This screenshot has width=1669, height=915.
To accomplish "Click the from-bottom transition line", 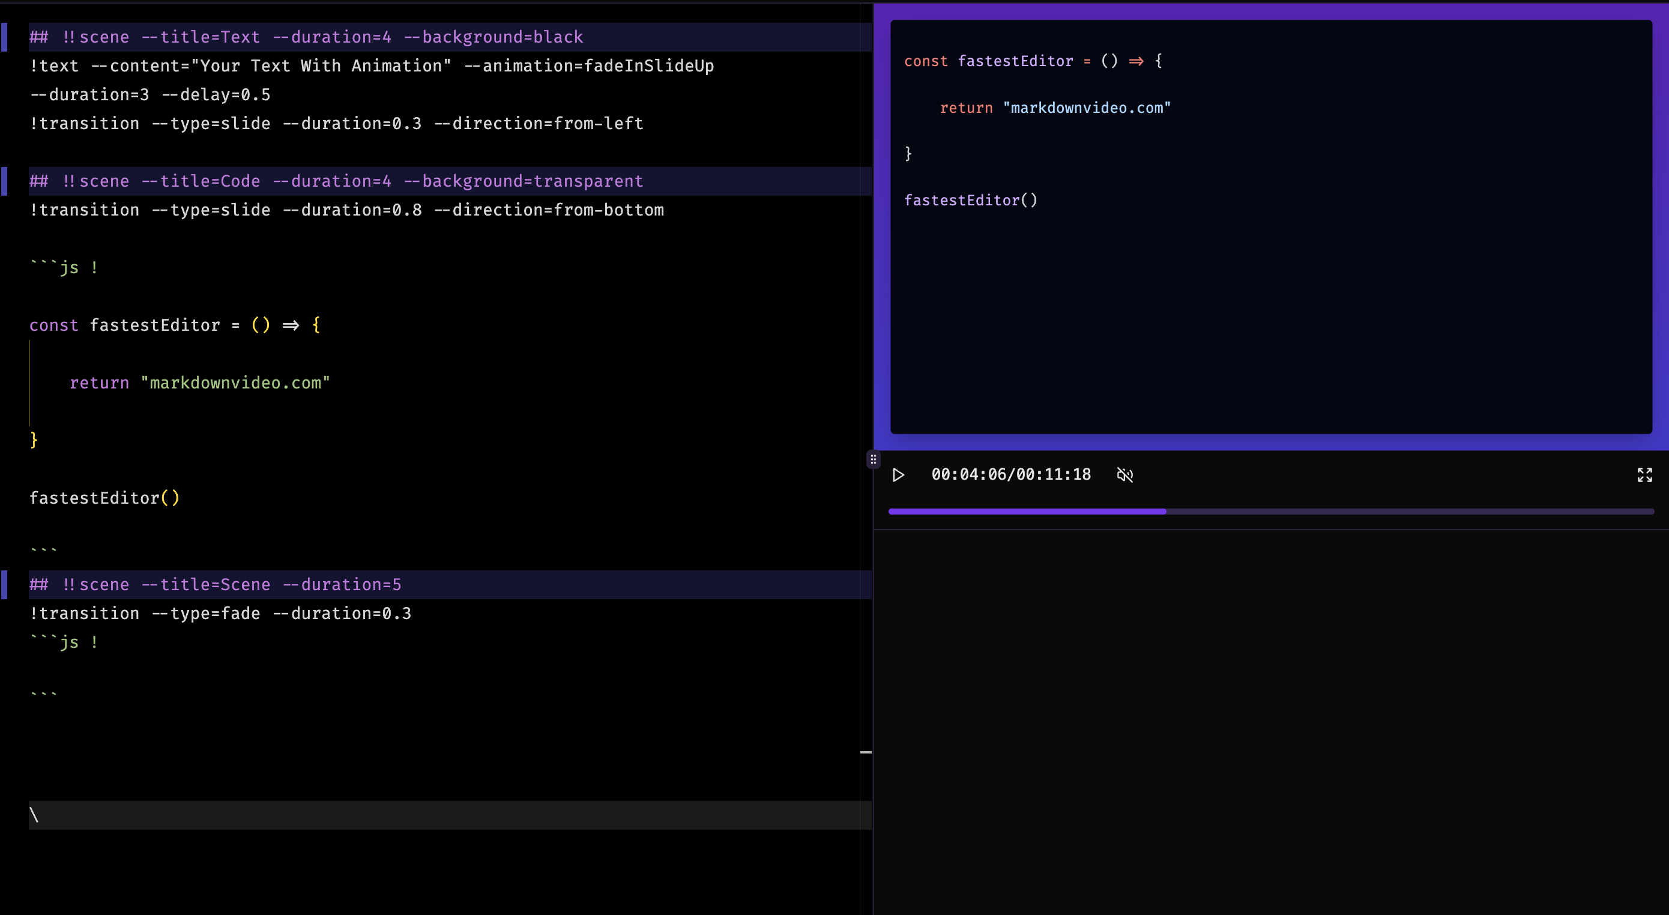I will click(x=346, y=210).
